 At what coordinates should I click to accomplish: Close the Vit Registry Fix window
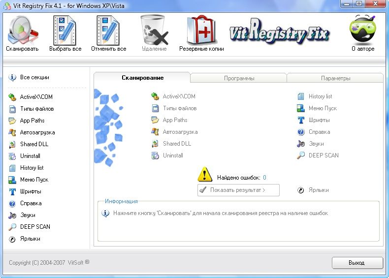coord(376,4)
